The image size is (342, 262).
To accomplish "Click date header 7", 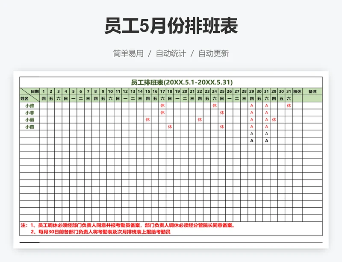I will [x=88, y=91].
